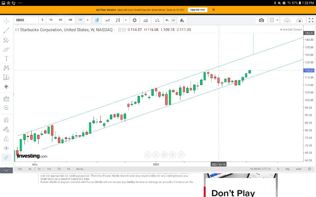Hide all drawings with the eye icon
Viewport: 316px width, 197px height.
6,148
